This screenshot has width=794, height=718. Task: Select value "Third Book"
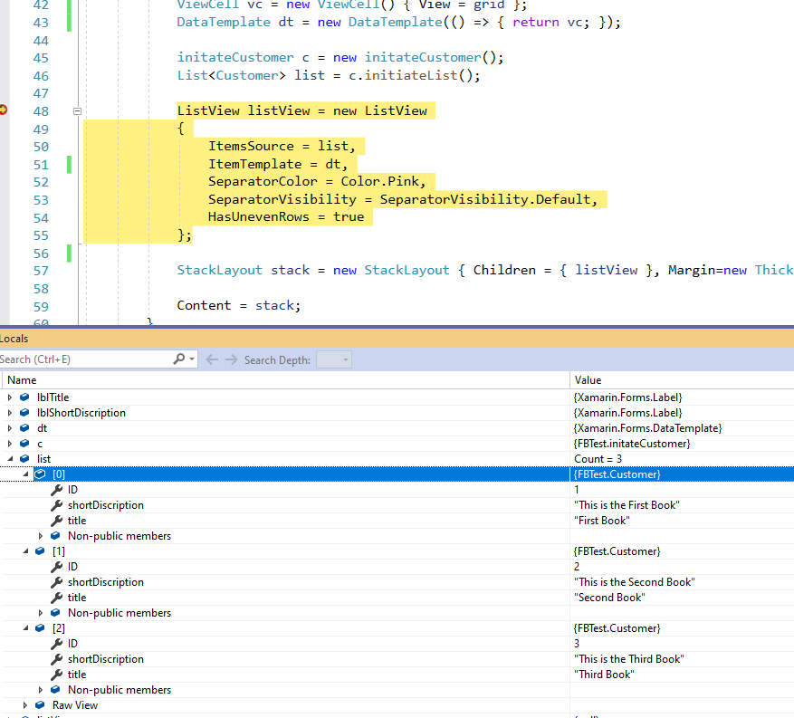(x=604, y=675)
